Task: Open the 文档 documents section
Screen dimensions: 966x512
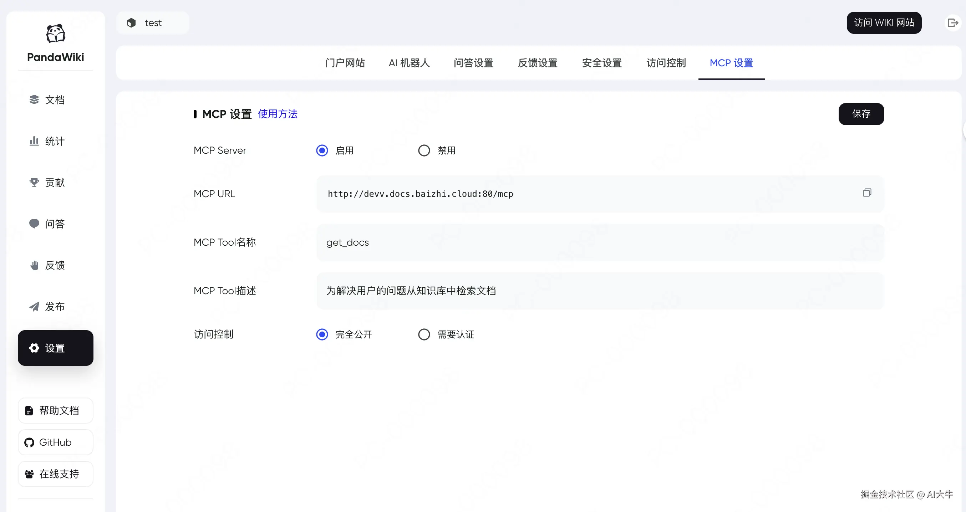Action: (55, 100)
